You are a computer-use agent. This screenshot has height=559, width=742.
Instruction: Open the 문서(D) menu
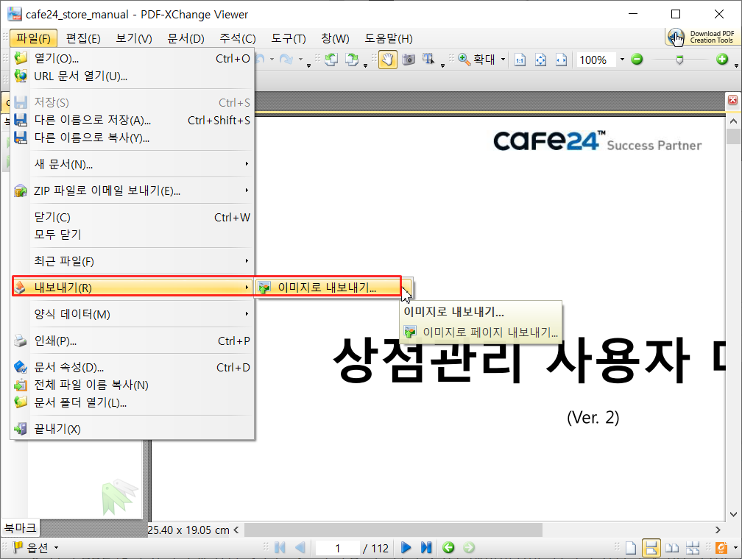[x=185, y=38]
